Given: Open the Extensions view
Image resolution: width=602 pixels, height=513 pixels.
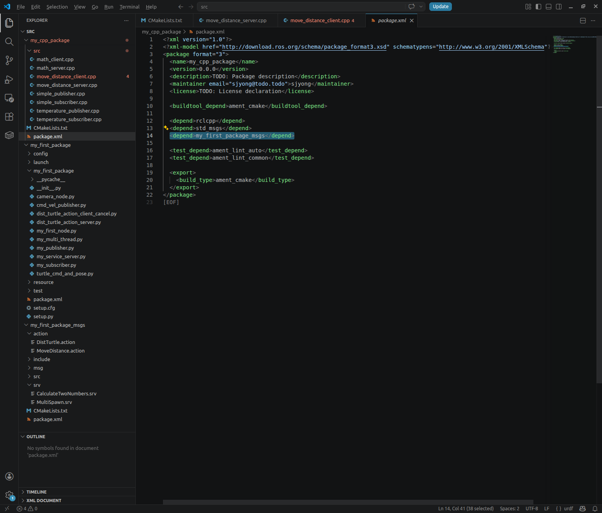Looking at the screenshot, I should click(x=9, y=116).
